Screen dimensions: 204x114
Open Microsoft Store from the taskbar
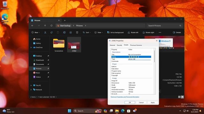pyautogui.click(x=128, y=111)
